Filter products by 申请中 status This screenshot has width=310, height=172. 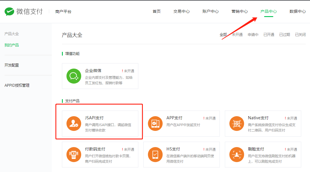[x=253, y=35]
